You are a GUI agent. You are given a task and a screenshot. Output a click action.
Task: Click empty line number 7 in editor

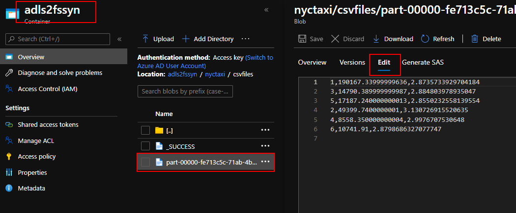(315, 139)
